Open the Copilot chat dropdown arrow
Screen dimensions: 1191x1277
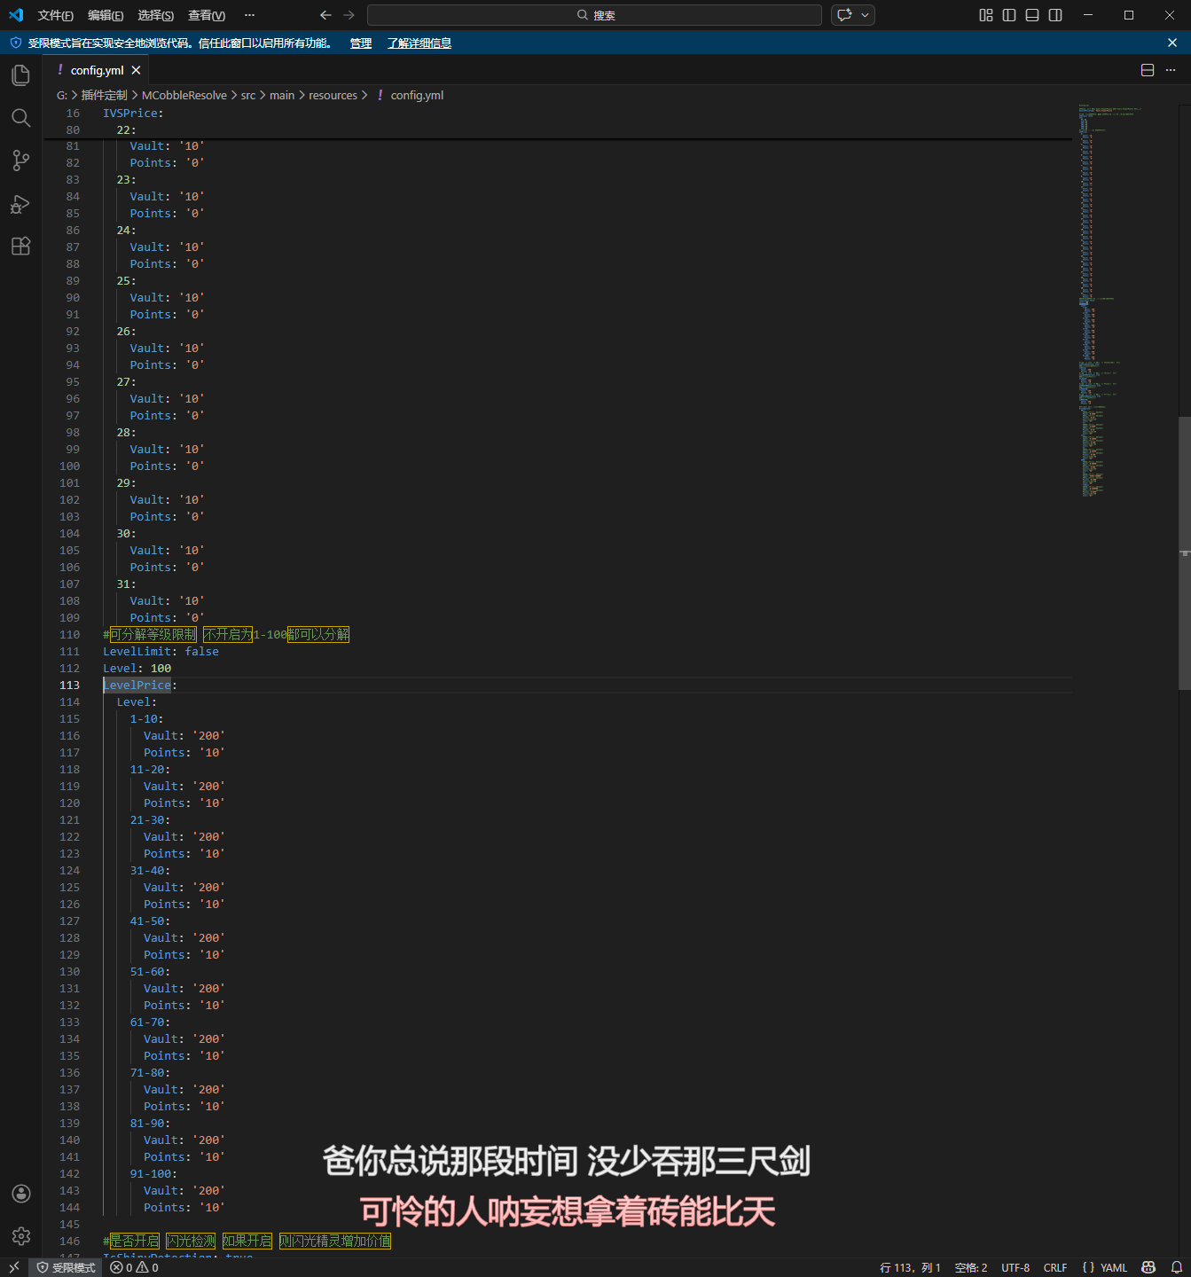(x=865, y=15)
